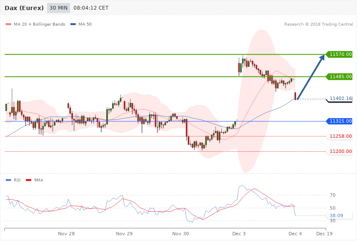Click the blue MA 50 legend swatch
Image resolution: width=357 pixels, height=242 pixels.
[x=73, y=24]
